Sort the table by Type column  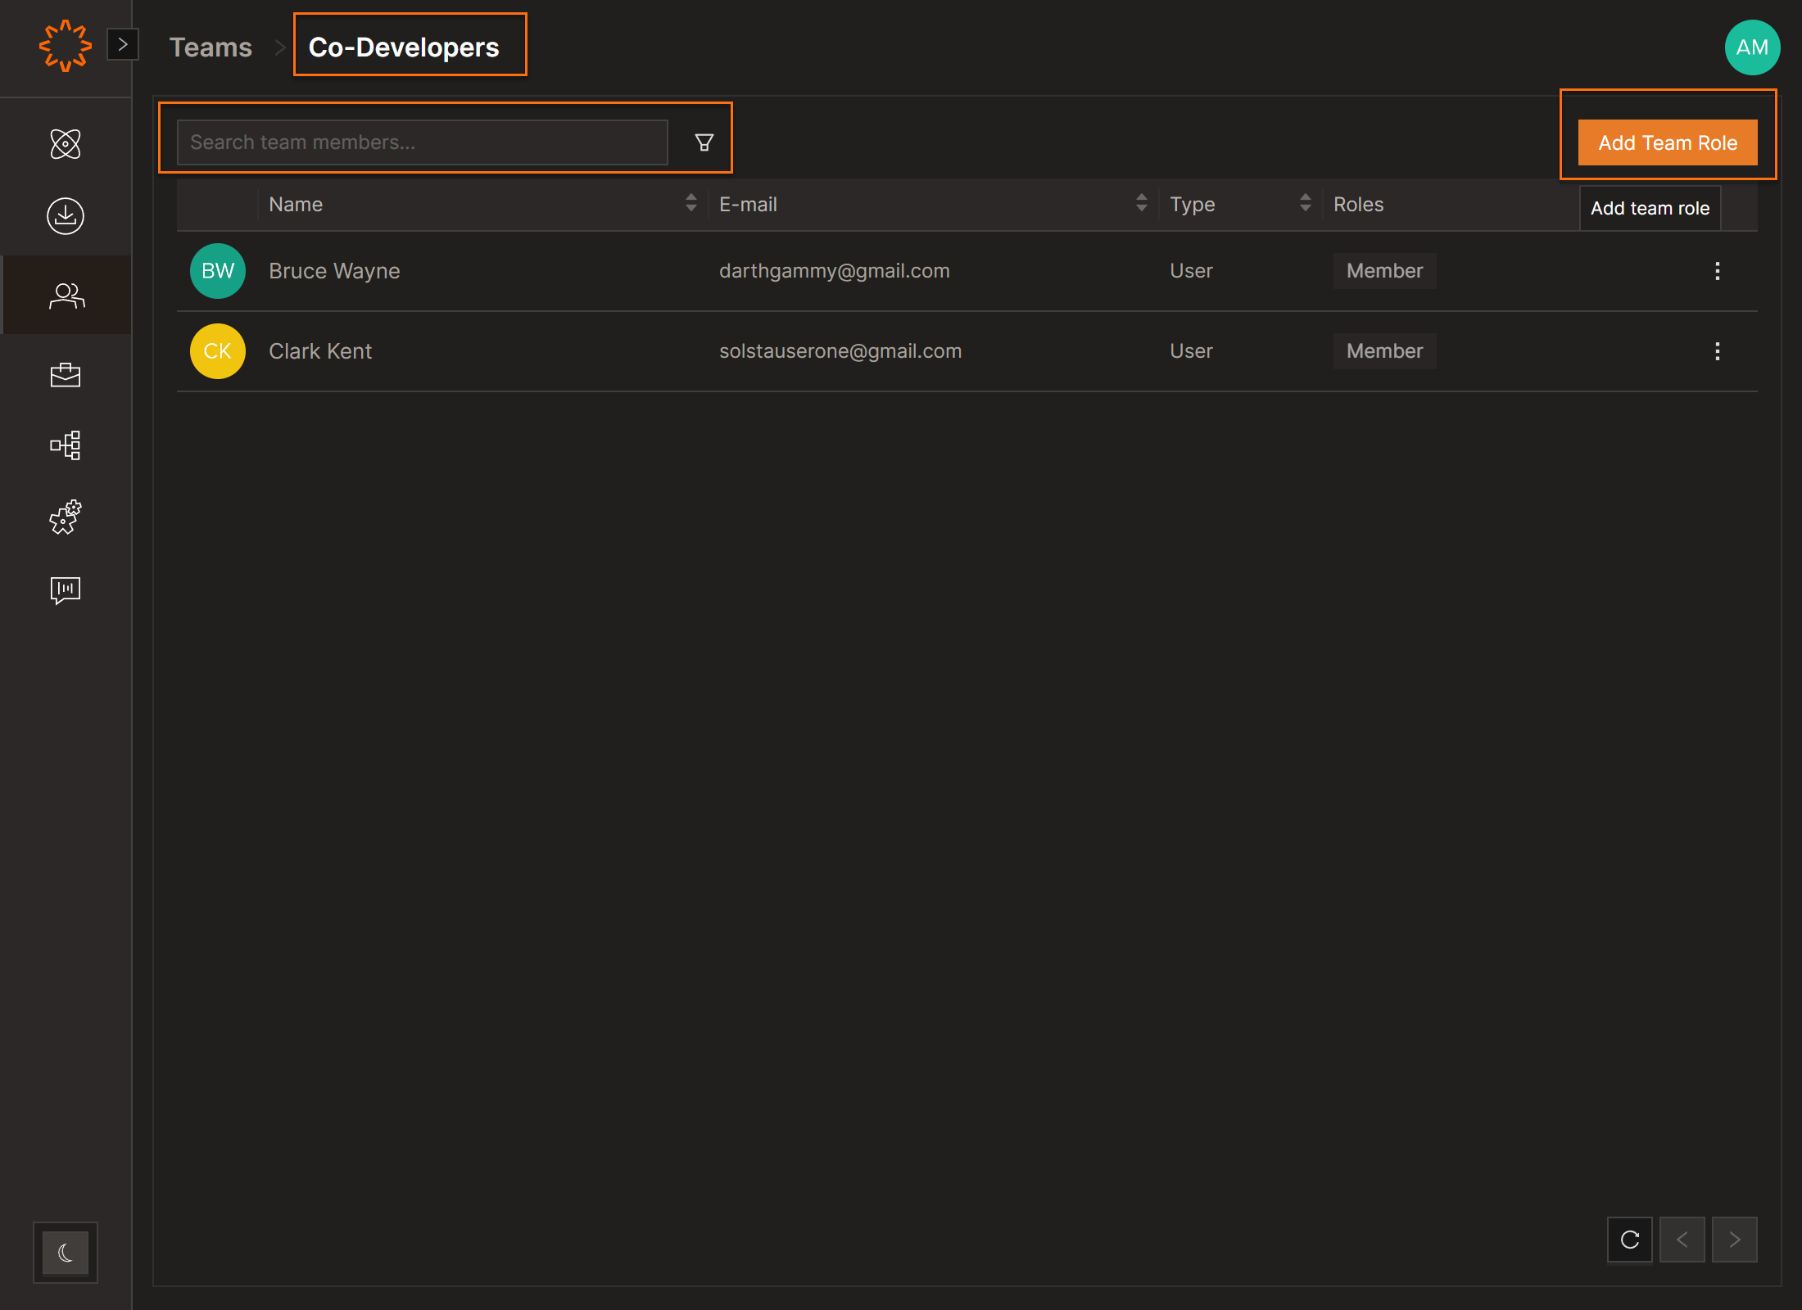tap(1305, 203)
